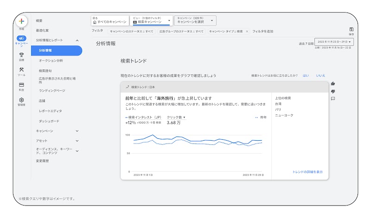
Task: Go back to すべてのキャンペーン
Action: 110,20
